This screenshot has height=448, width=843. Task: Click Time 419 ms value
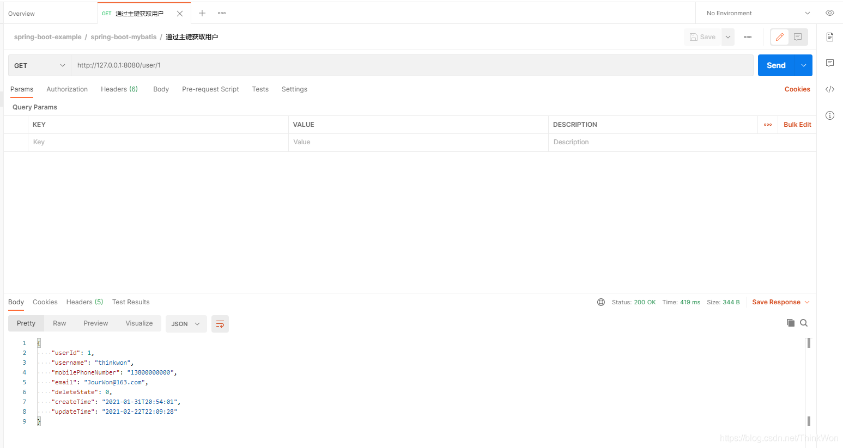coord(690,302)
